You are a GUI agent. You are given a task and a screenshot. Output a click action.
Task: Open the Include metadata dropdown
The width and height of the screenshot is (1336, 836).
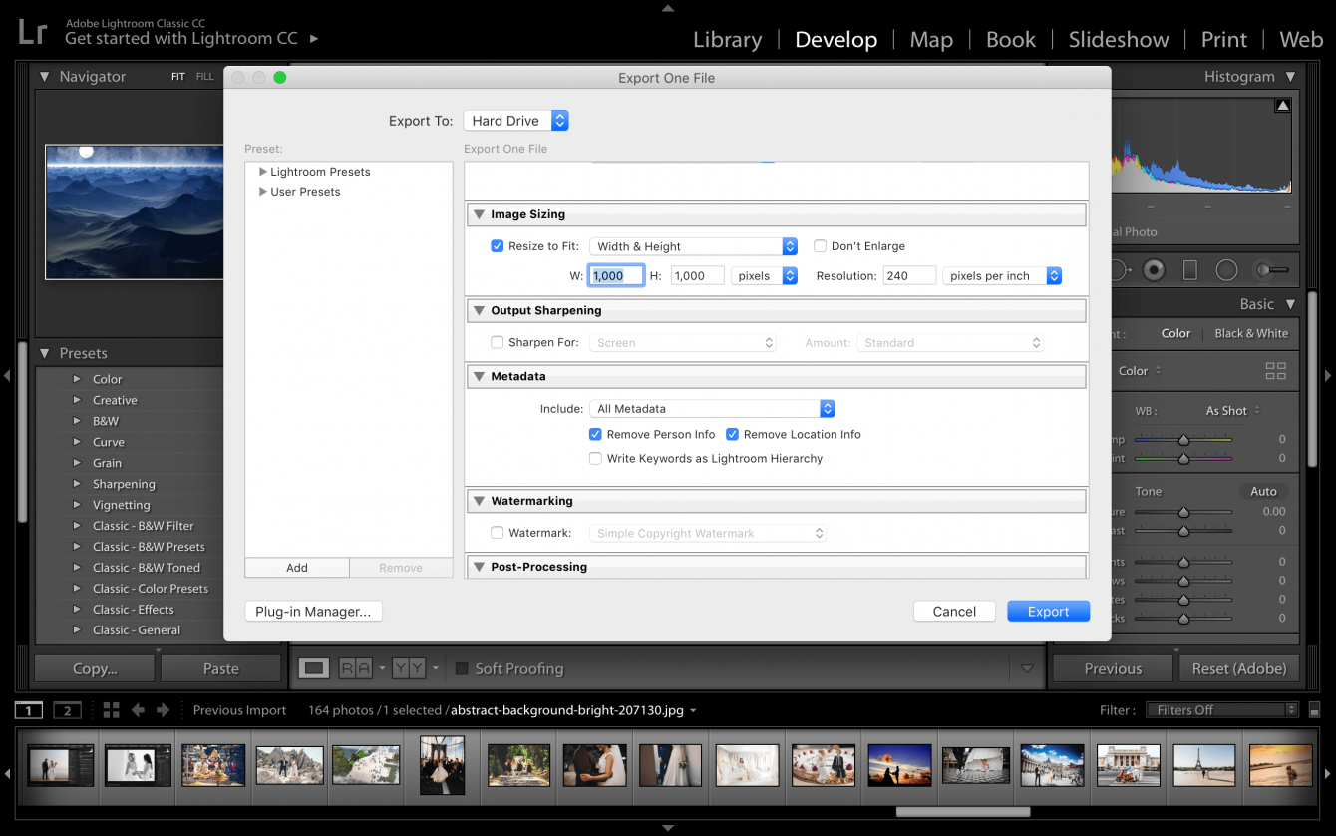pyautogui.click(x=712, y=408)
